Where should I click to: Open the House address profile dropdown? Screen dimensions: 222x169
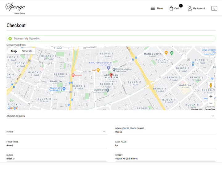tap(57, 132)
